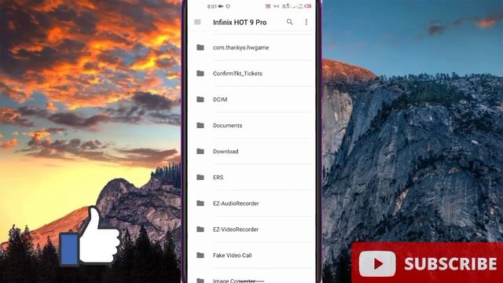Open the Download folder label
Image resolution: width=503 pixels, height=283 pixels.
pyautogui.click(x=226, y=152)
